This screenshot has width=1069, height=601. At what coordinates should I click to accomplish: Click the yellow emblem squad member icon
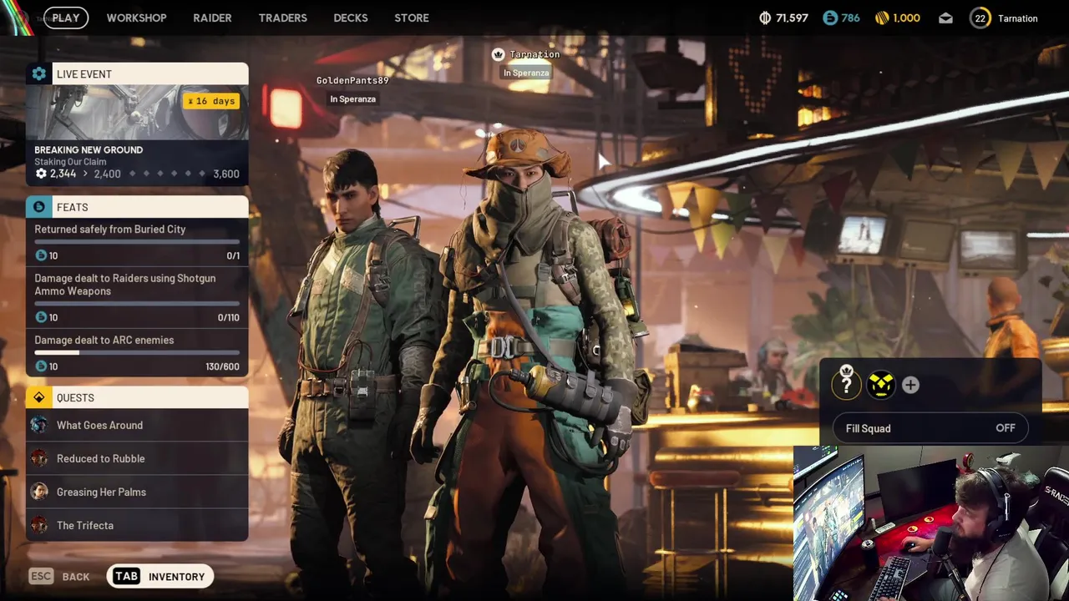pyautogui.click(x=880, y=384)
